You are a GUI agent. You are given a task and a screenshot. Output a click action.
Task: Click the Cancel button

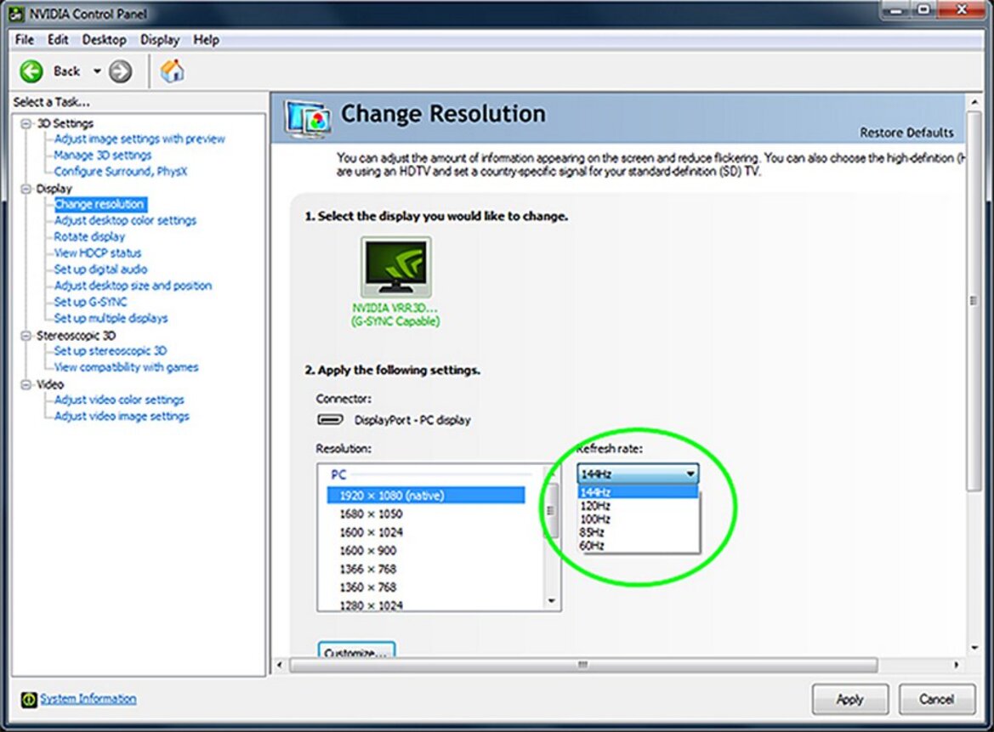click(936, 699)
